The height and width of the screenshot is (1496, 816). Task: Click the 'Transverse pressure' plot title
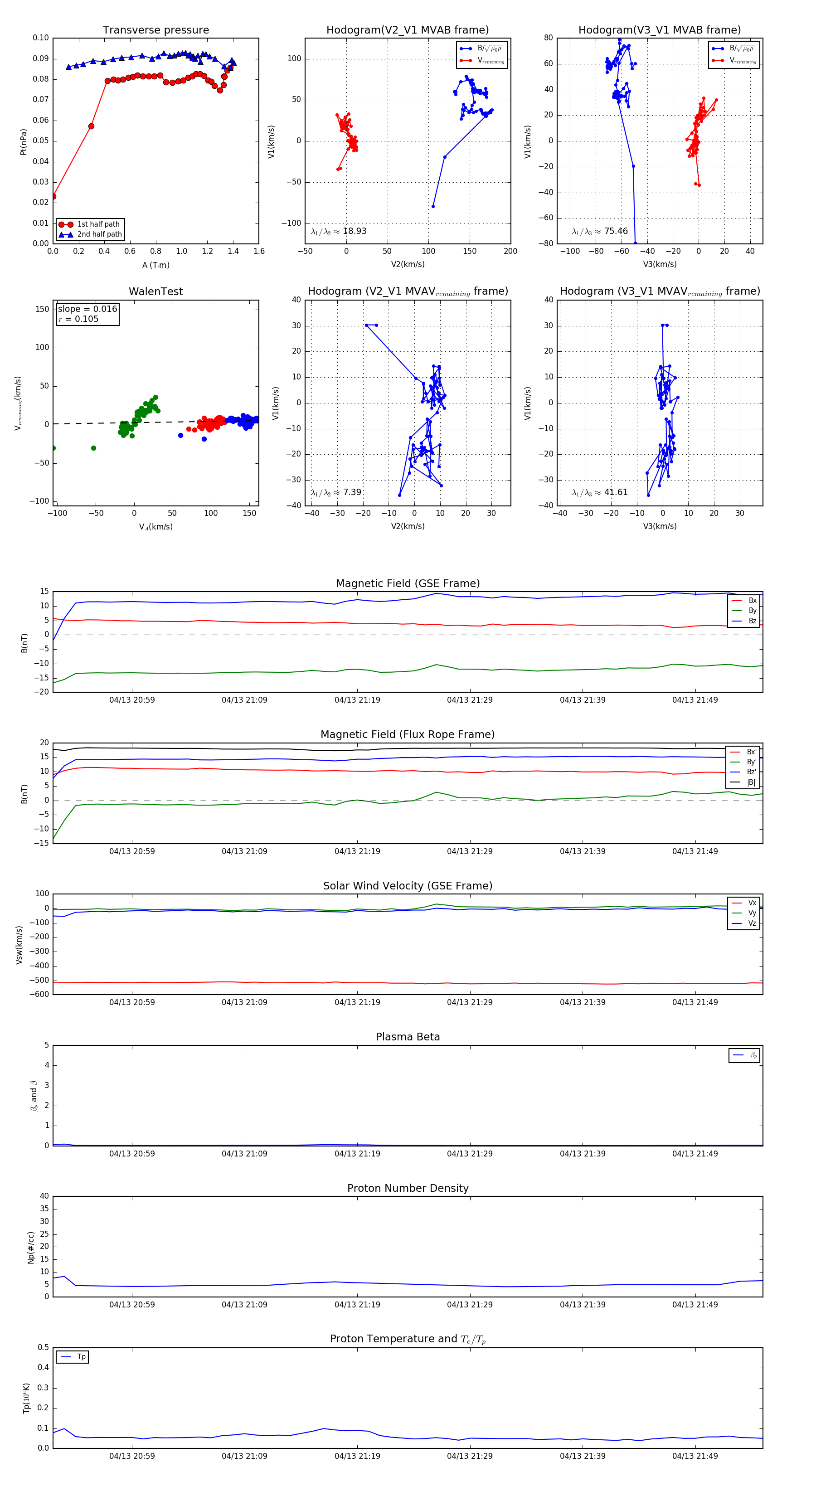tap(155, 30)
